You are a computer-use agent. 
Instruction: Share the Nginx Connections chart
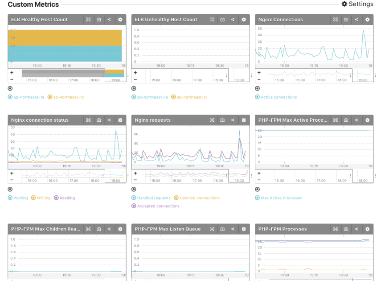click(x=356, y=20)
